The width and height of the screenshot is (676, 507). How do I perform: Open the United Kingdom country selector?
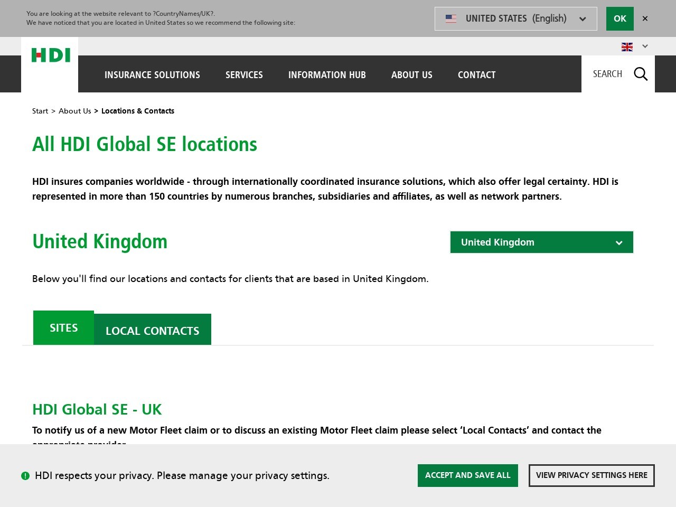[541, 242]
